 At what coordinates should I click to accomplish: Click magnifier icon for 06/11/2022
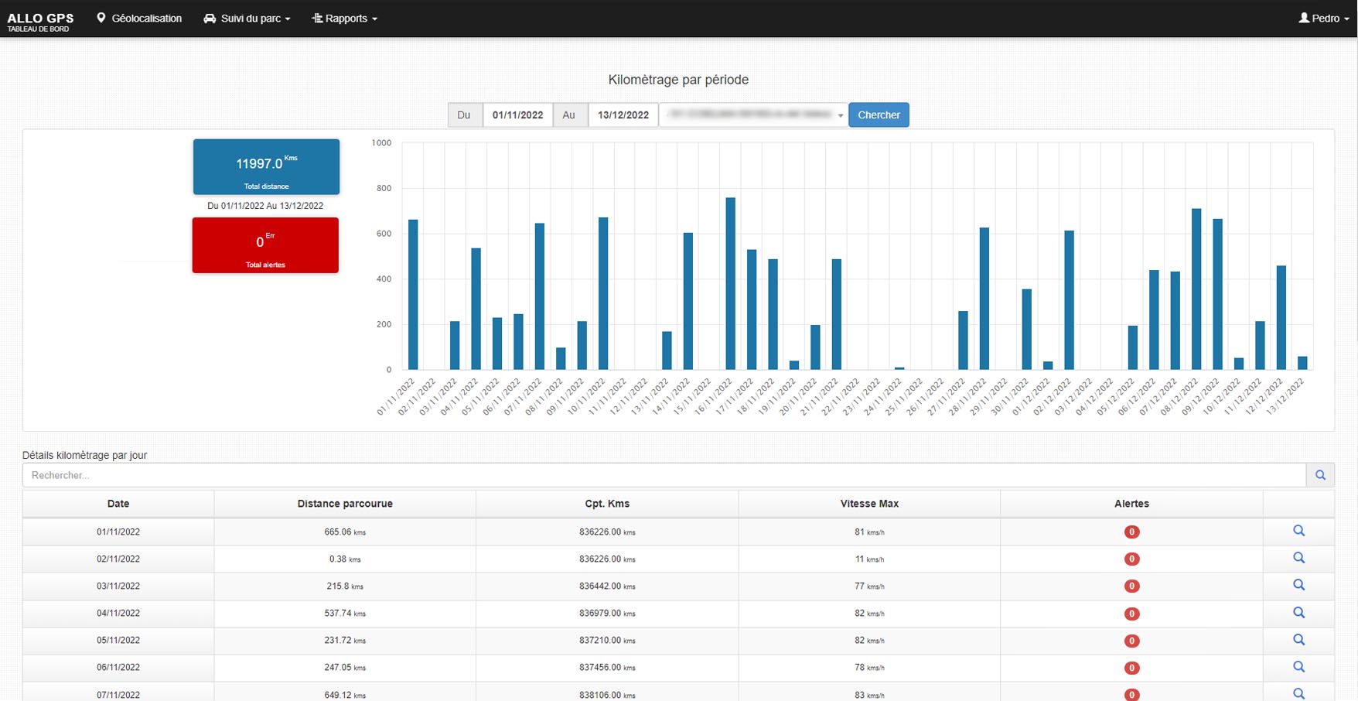[1298, 667]
